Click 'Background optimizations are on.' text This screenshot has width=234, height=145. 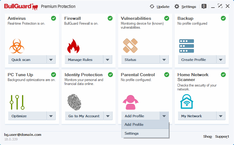point(32,80)
